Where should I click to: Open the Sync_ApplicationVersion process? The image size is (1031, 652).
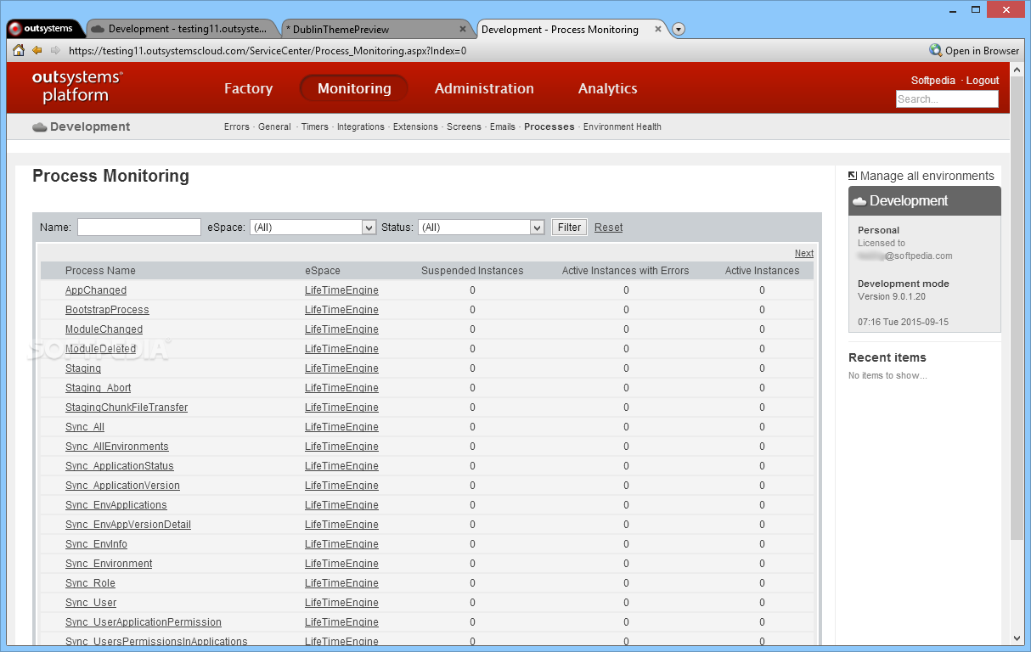coord(122,486)
